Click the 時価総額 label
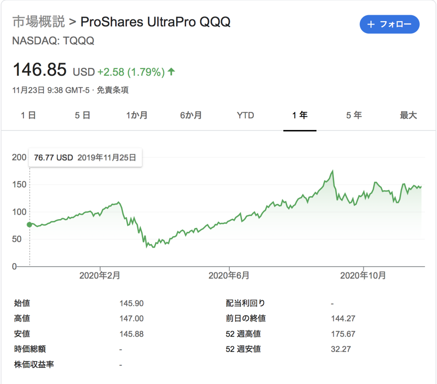Viewport: 437px width, 384px height. pyautogui.click(x=30, y=349)
